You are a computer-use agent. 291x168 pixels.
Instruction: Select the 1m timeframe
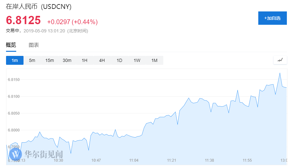pyautogui.click(x=15, y=60)
